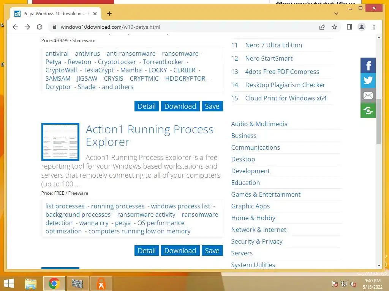
Task: Share on Twitter via sidebar icon
Action: coord(368,80)
